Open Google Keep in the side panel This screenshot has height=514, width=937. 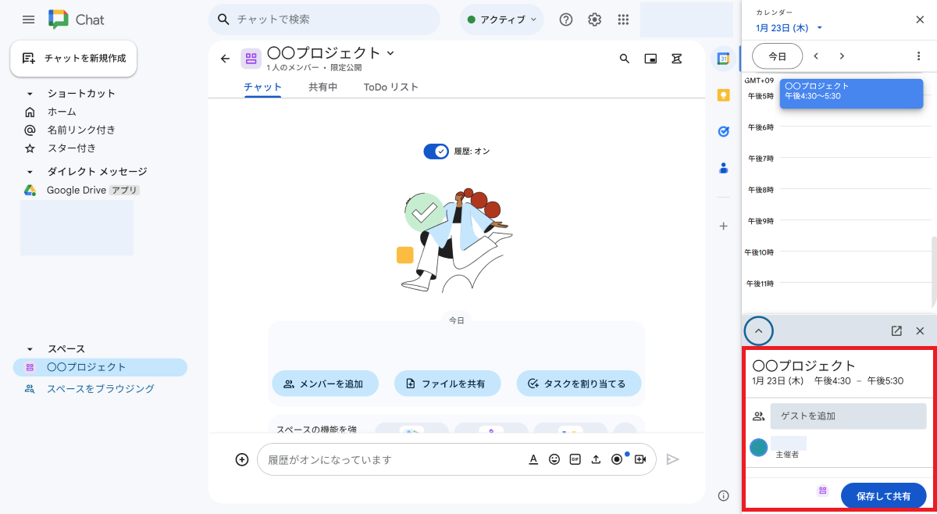pos(723,95)
